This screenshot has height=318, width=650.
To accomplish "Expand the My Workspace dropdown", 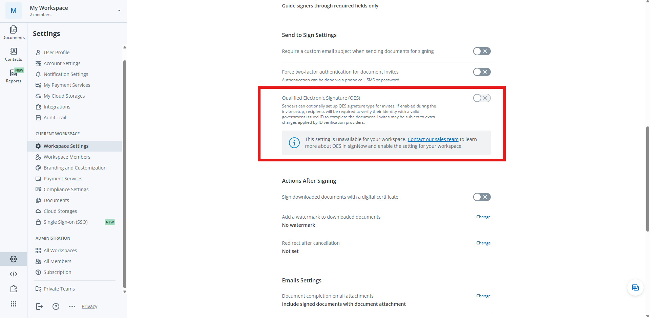I will point(119,11).
